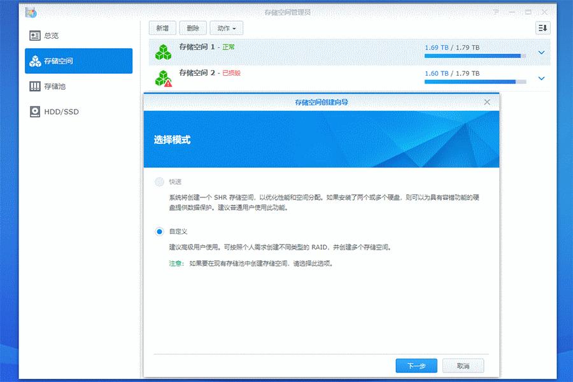Click the 下一步 button

416,365
